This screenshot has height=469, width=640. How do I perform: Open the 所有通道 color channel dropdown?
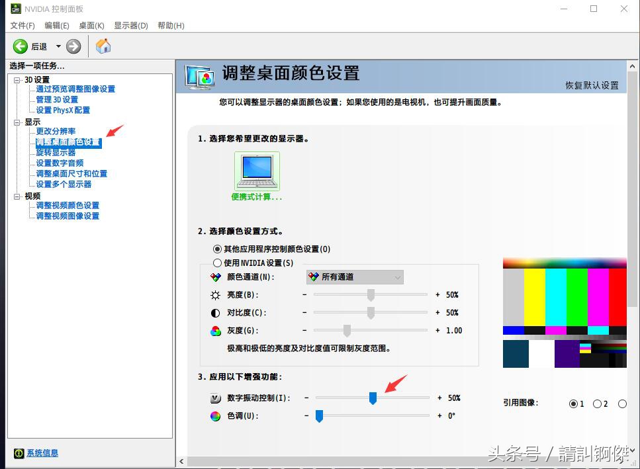pyautogui.click(x=355, y=277)
